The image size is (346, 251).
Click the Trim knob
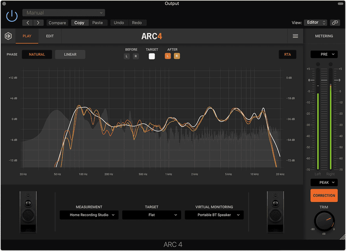[x=324, y=221]
